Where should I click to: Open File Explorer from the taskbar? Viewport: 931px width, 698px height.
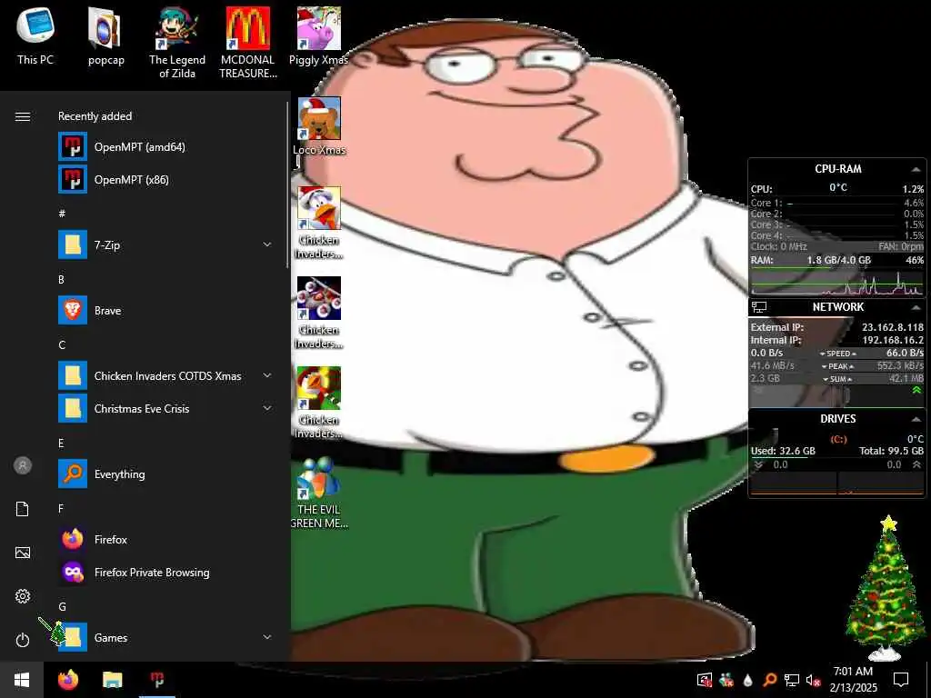point(112,680)
